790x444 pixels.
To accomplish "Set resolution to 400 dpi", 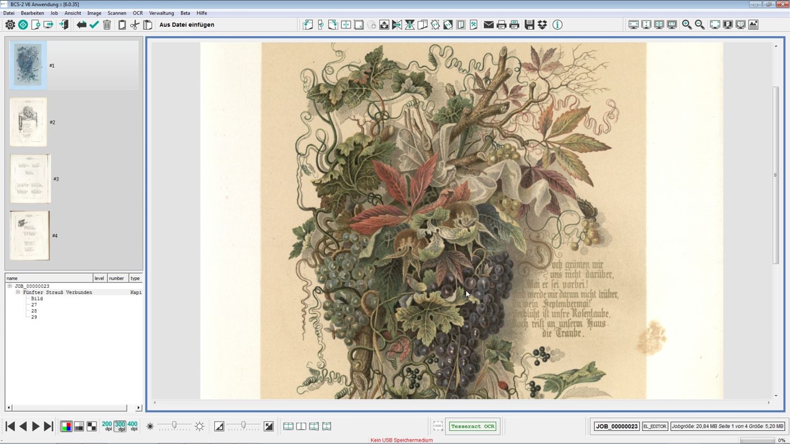I will coord(133,427).
